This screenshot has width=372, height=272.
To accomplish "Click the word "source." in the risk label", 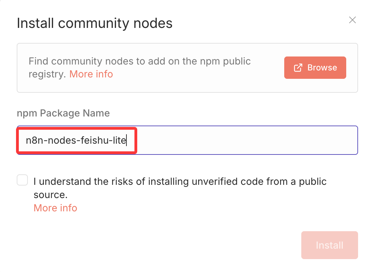I will pyautogui.click(x=50, y=194).
